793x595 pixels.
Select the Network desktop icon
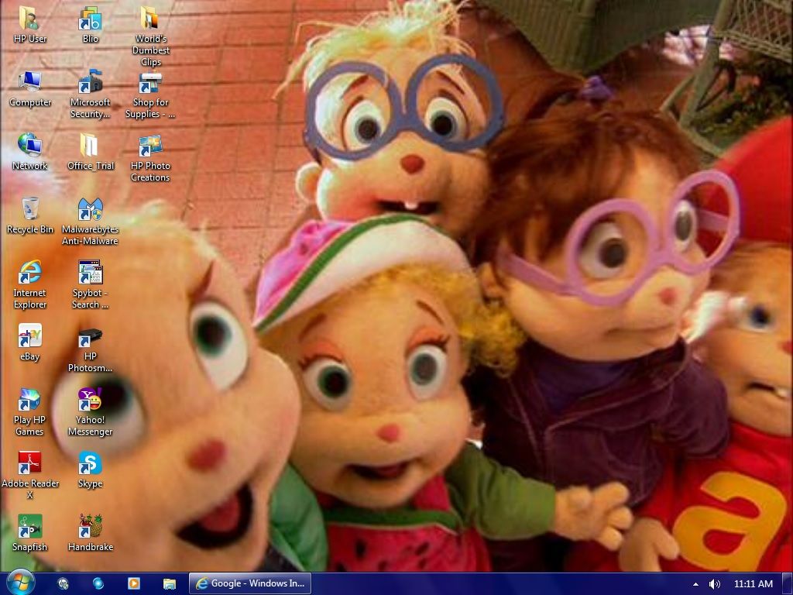coord(30,152)
